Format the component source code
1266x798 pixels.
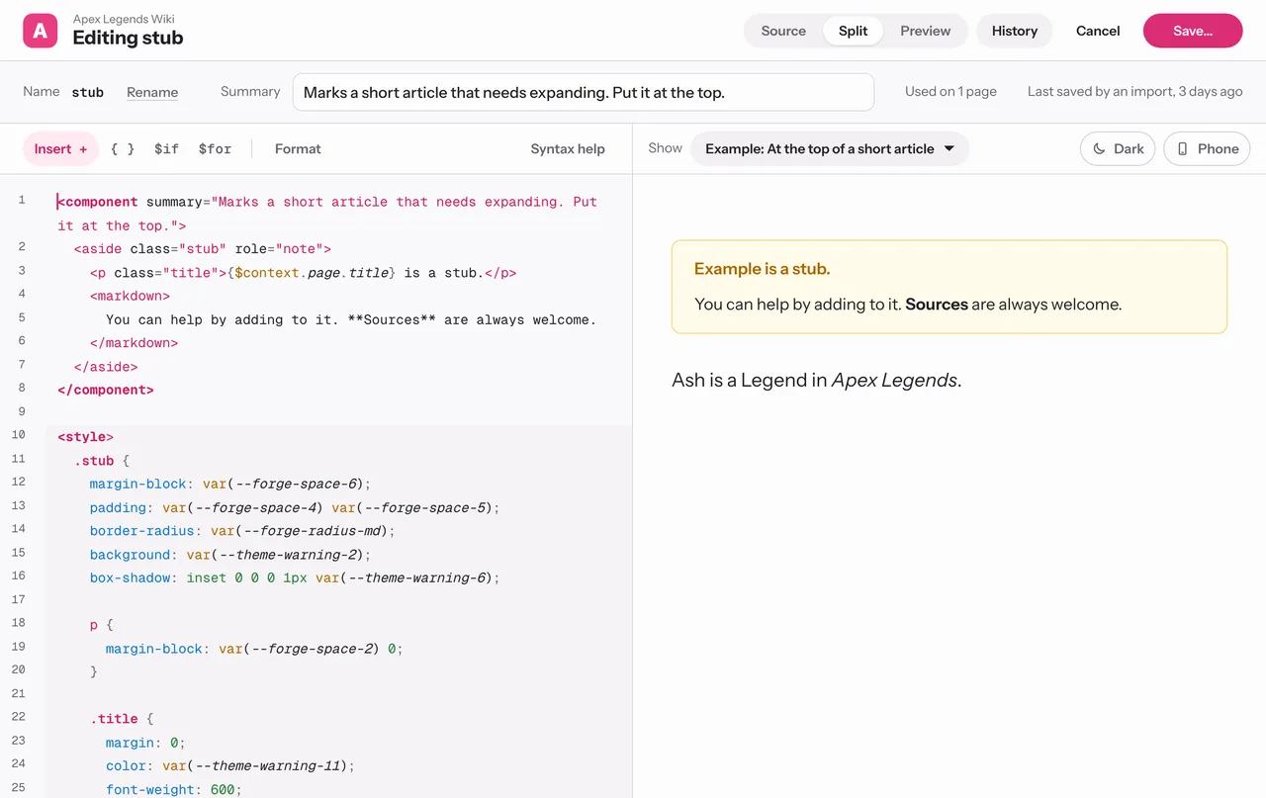[x=298, y=149]
